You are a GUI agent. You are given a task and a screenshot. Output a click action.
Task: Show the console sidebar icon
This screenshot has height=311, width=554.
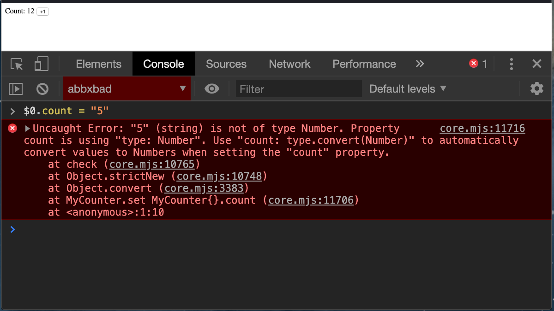(x=16, y=89)
